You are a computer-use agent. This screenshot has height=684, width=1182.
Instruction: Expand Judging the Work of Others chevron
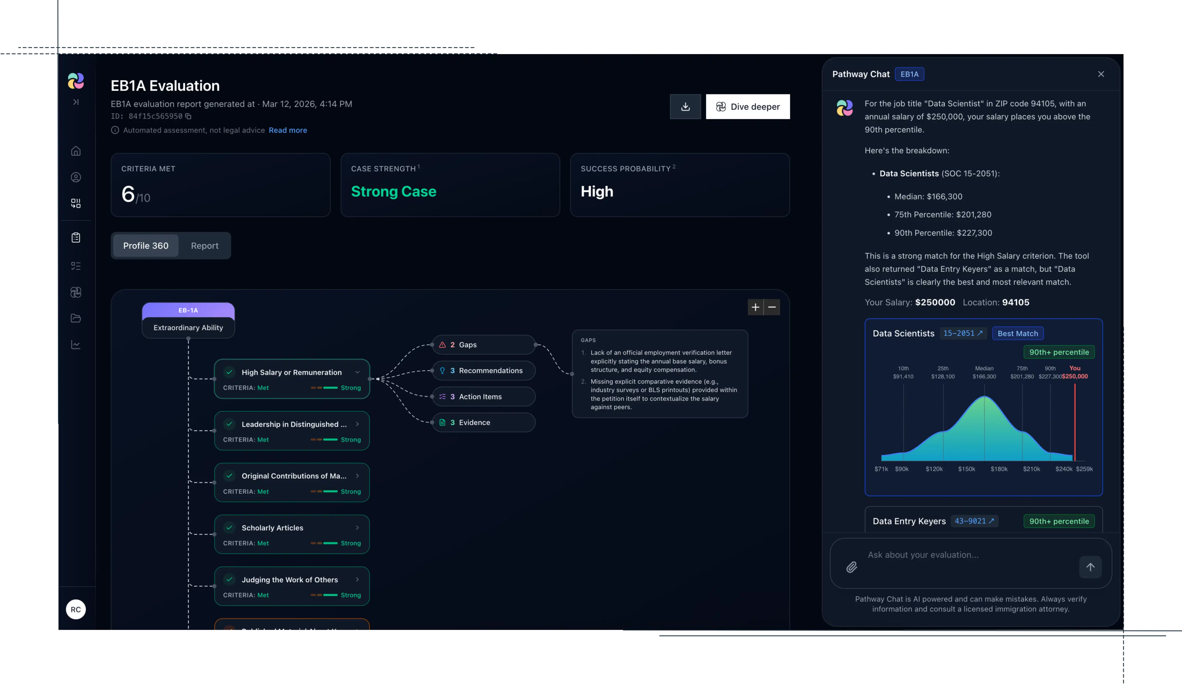(x=357, y=579)
